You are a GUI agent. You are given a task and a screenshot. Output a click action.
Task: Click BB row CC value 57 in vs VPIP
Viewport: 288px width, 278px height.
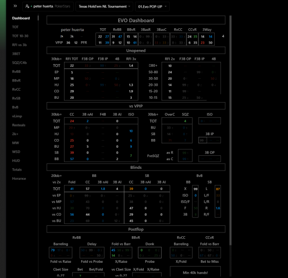pos(72,159)
